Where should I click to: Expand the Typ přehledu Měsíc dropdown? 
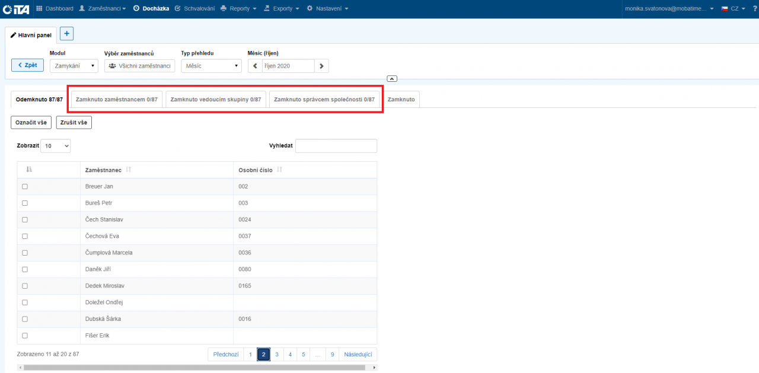[x=212, y=66]
